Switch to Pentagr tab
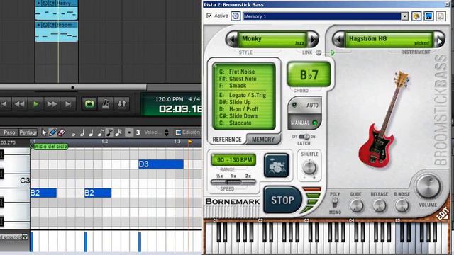Image resolution: width=454 pixels, height=255 pixels. pyautogui.click(x=28, y=132)
